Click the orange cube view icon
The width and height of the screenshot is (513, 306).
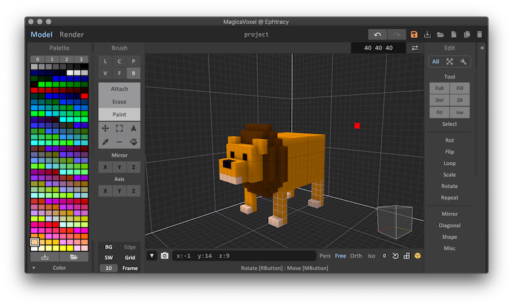pyautogui.click(x=418, y=256)
